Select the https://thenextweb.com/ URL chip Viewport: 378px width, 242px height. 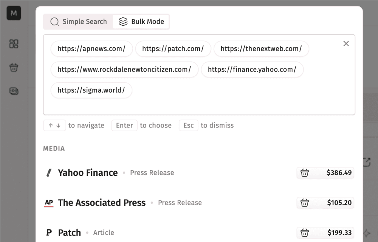tap(261, 49)
